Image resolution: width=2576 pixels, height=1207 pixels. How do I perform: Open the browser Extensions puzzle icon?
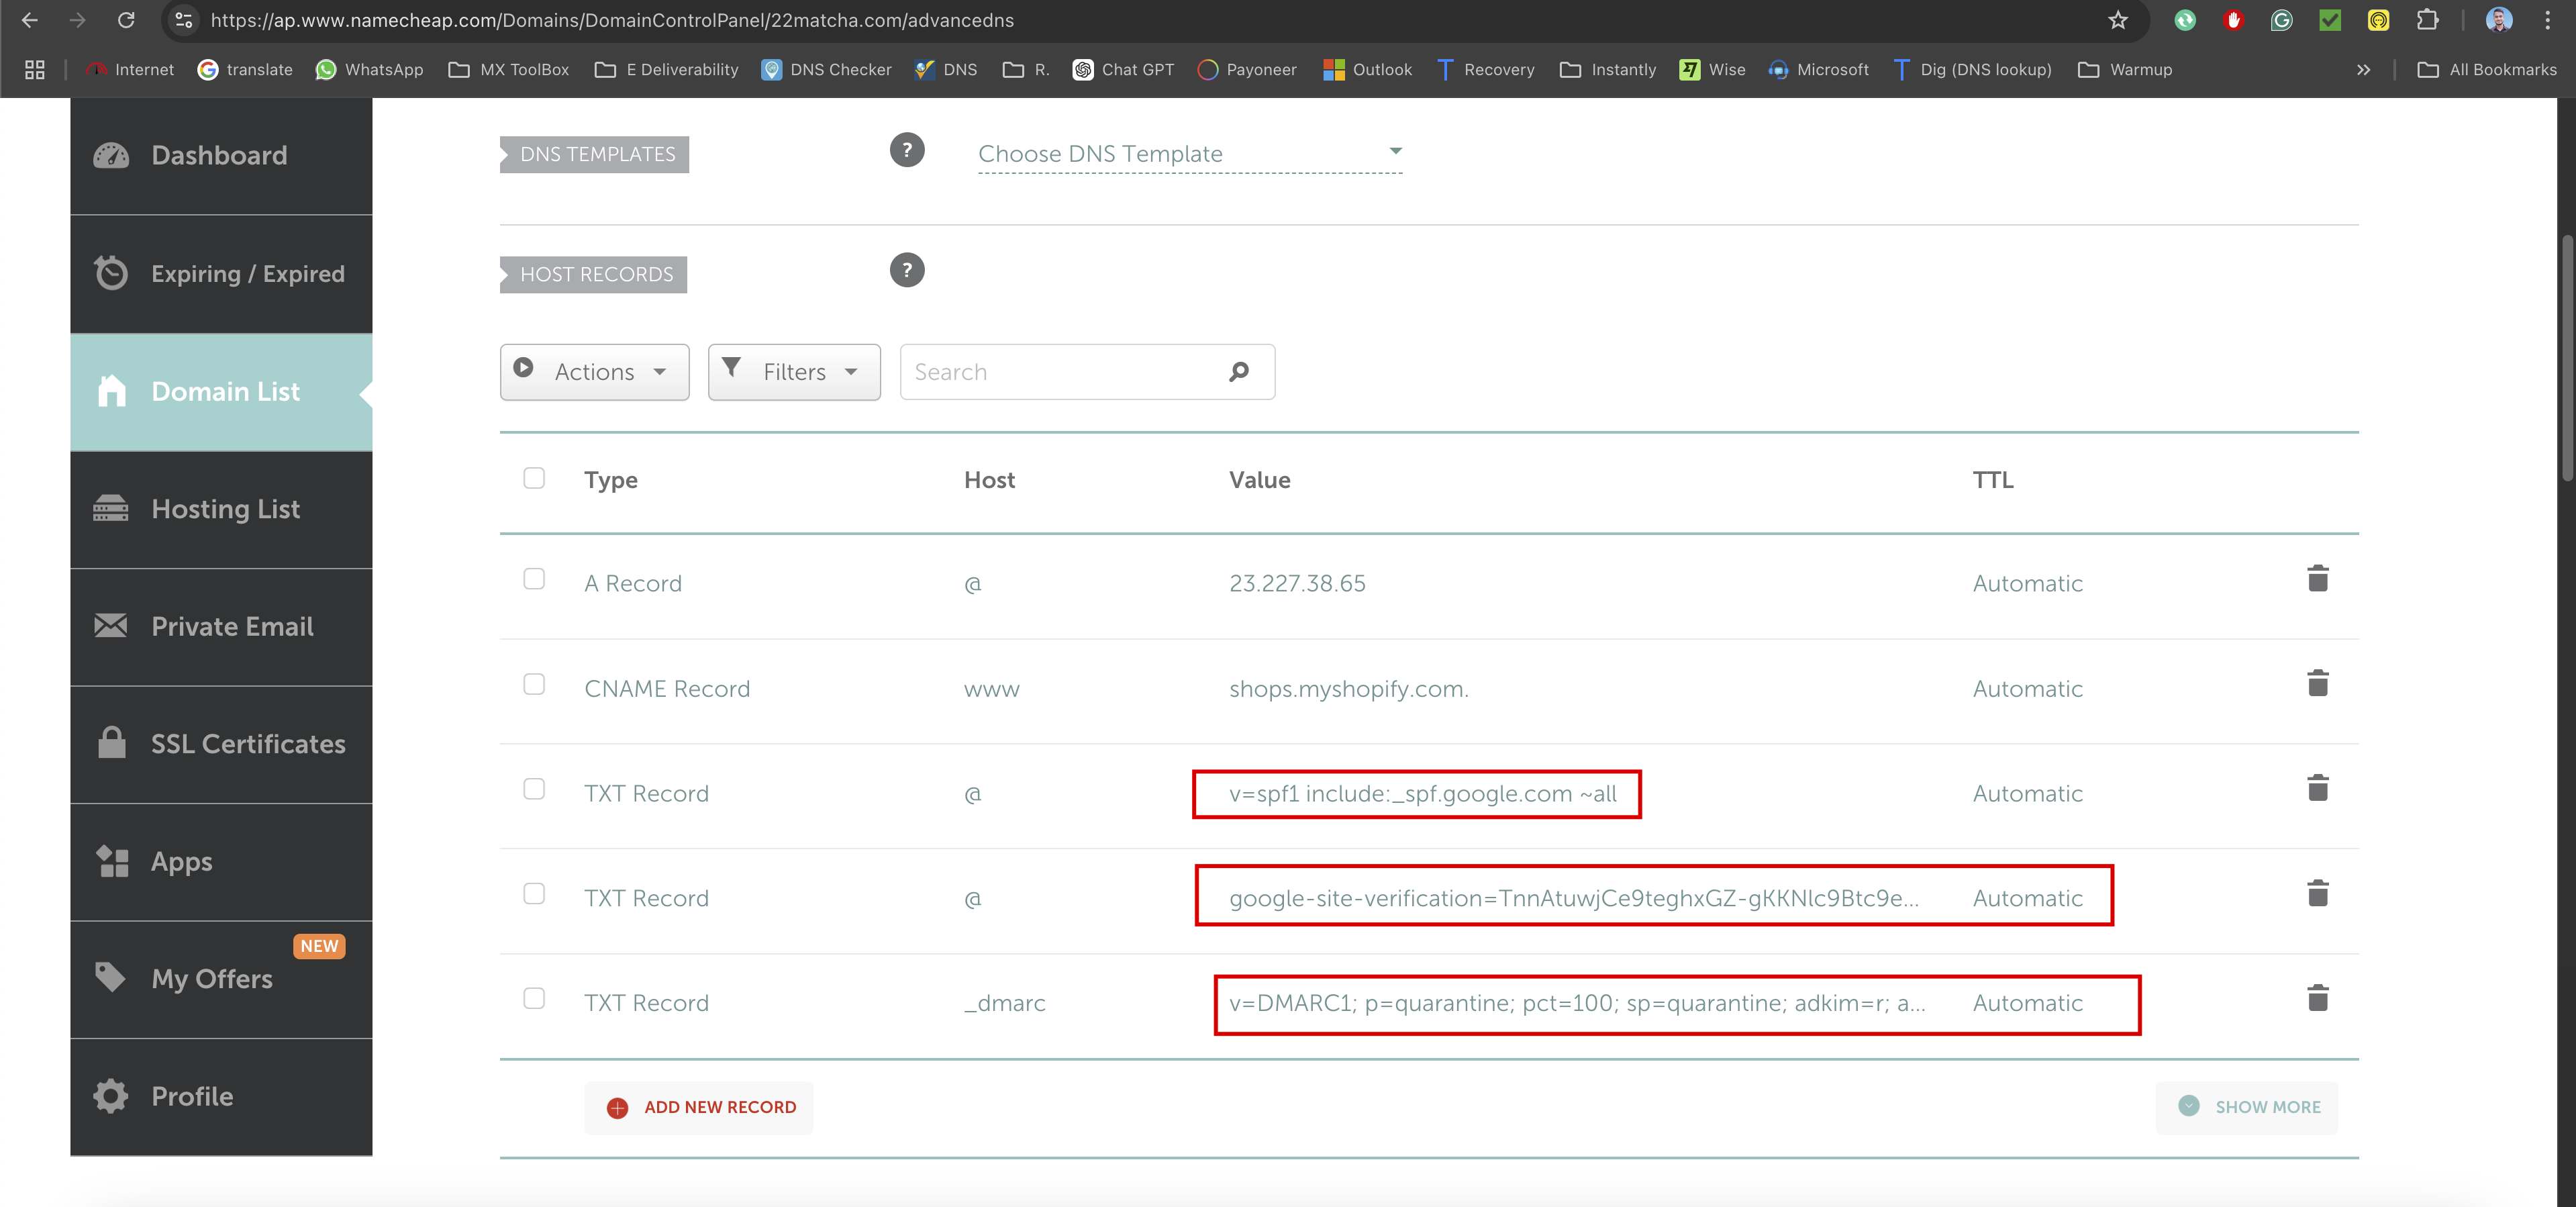point(2427,20)
